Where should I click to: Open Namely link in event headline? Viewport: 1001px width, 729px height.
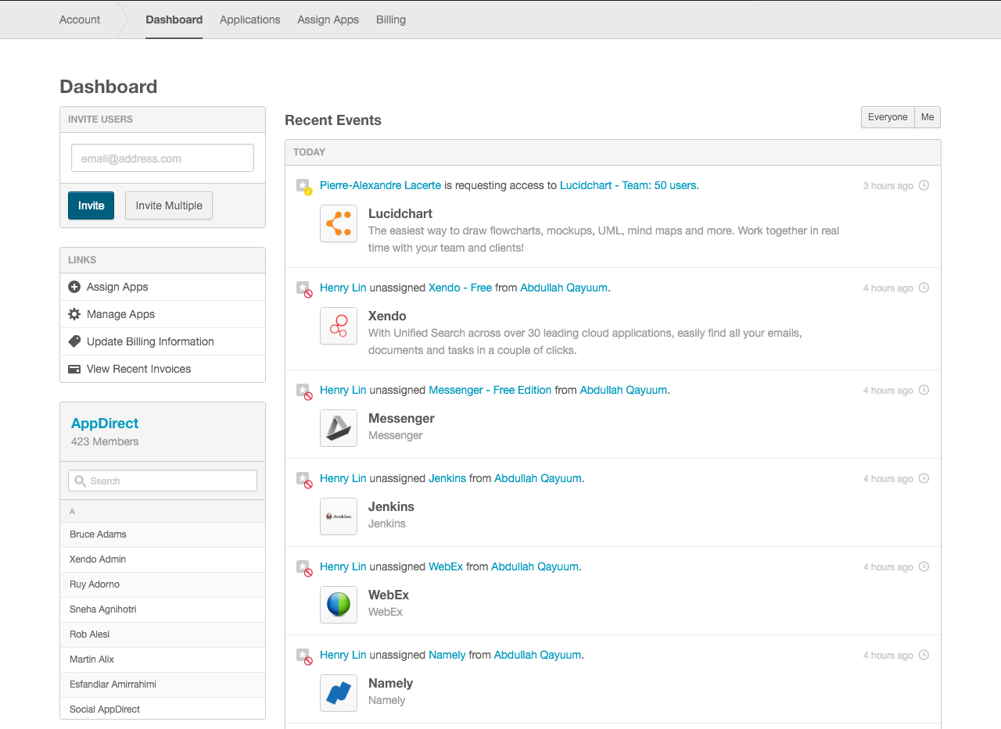[447, 655]
